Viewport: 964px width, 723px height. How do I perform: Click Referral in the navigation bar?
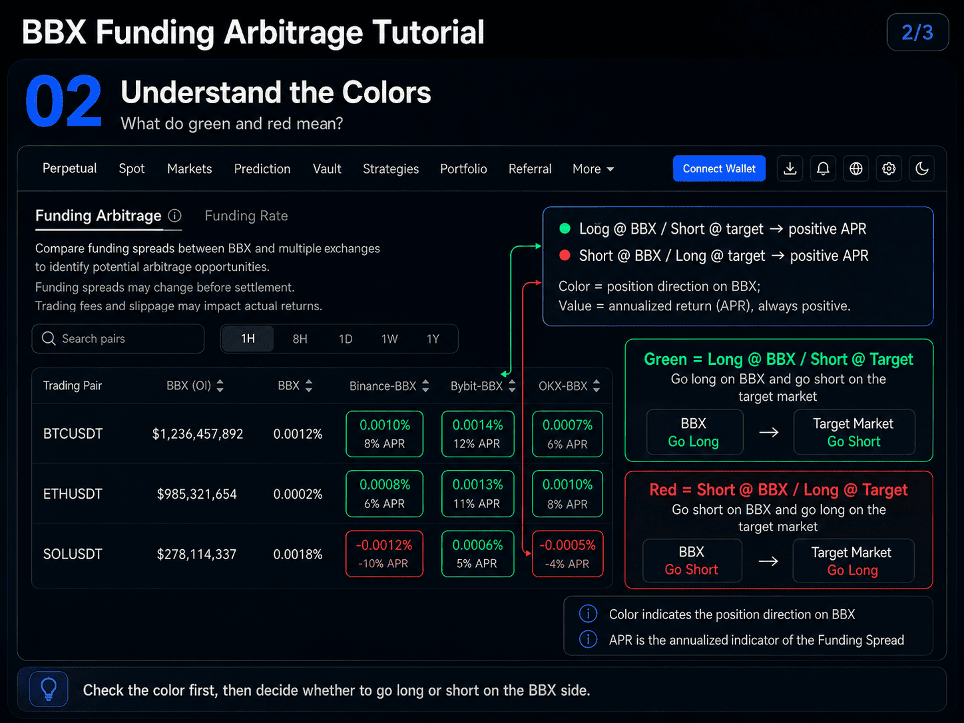(530, 169)
